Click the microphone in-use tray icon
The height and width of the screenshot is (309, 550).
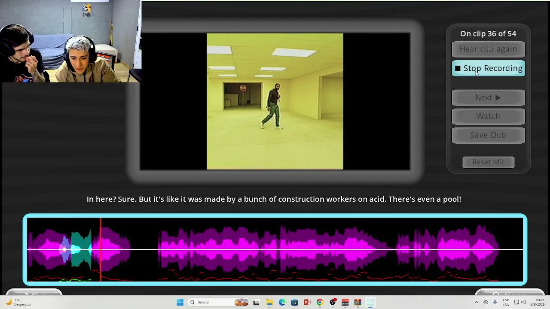tap(495, 302)
